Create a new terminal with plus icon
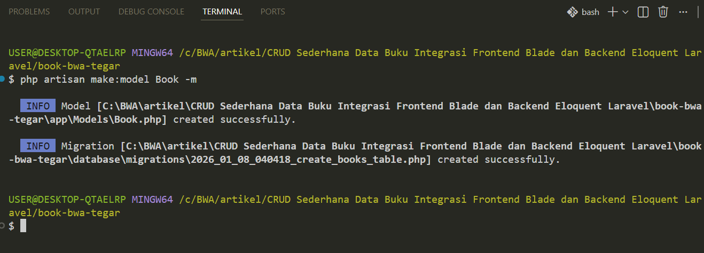The width and height of the screenshot is (704, 253). pyautogui.click(x=613, y=12)
